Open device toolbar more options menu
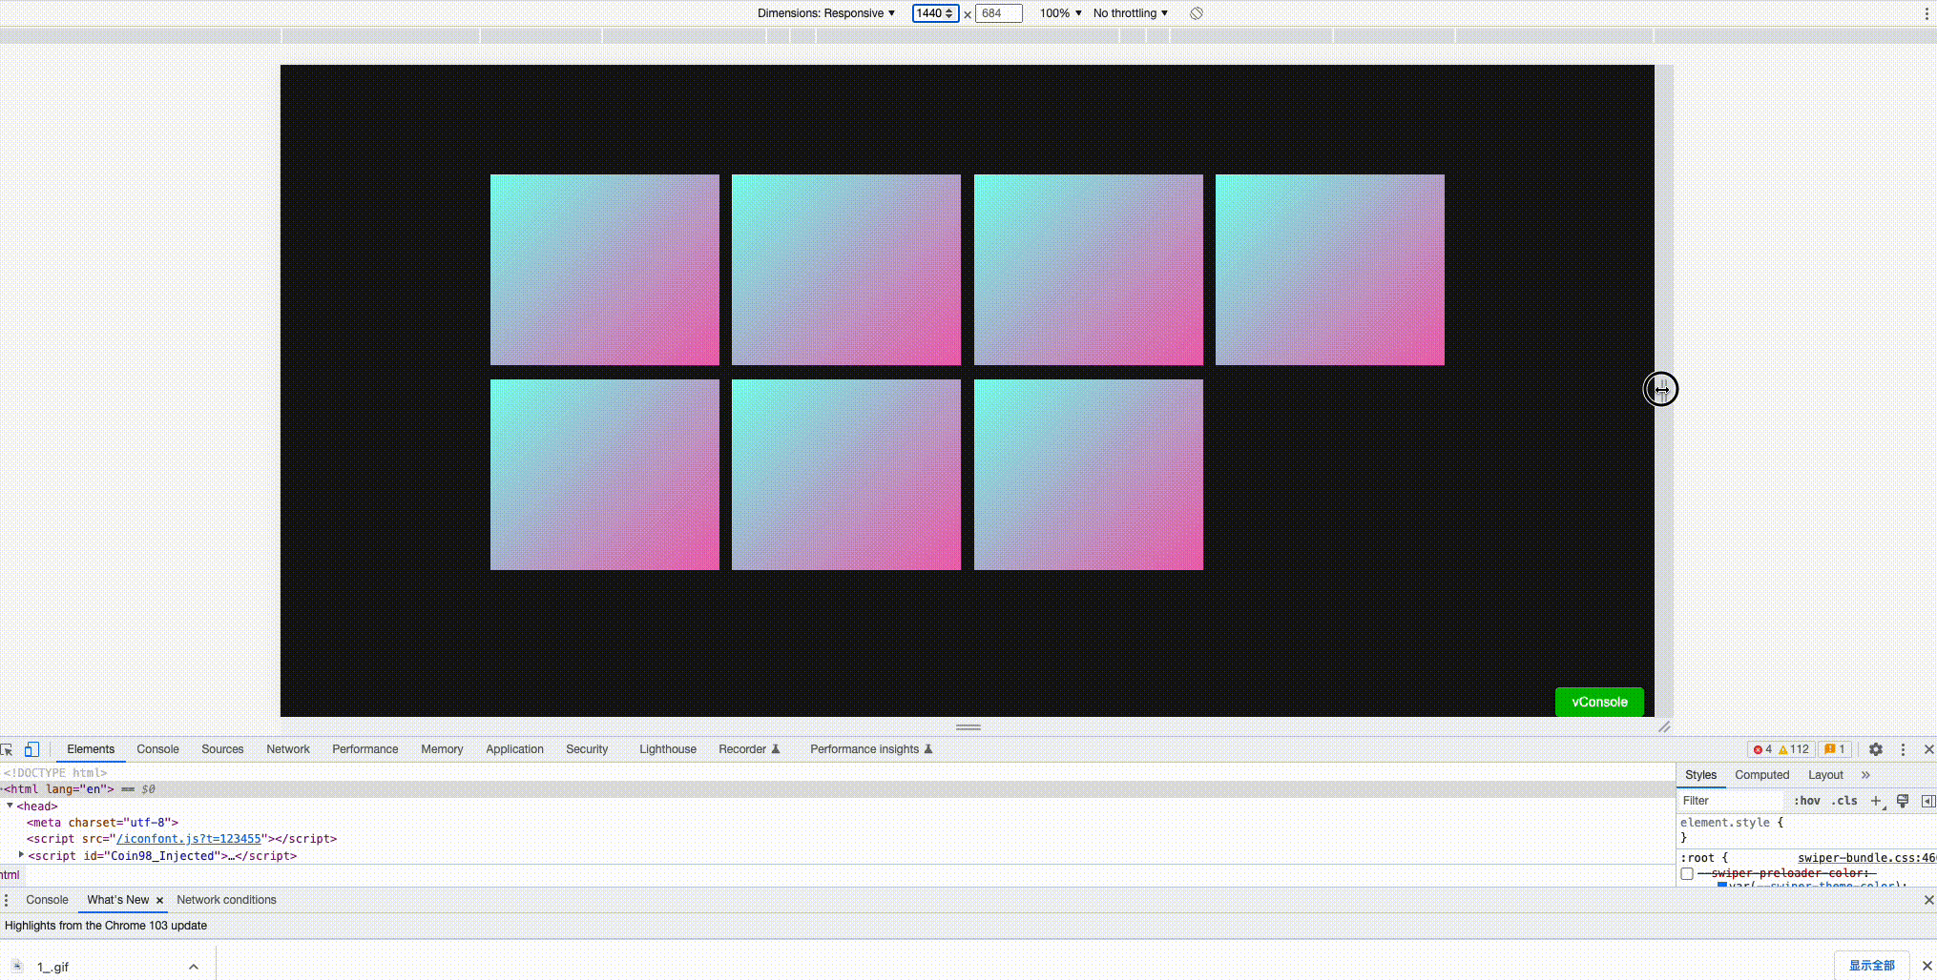Image resolution: width=1937 pixels, height=980 pixels. point(1927,13)
